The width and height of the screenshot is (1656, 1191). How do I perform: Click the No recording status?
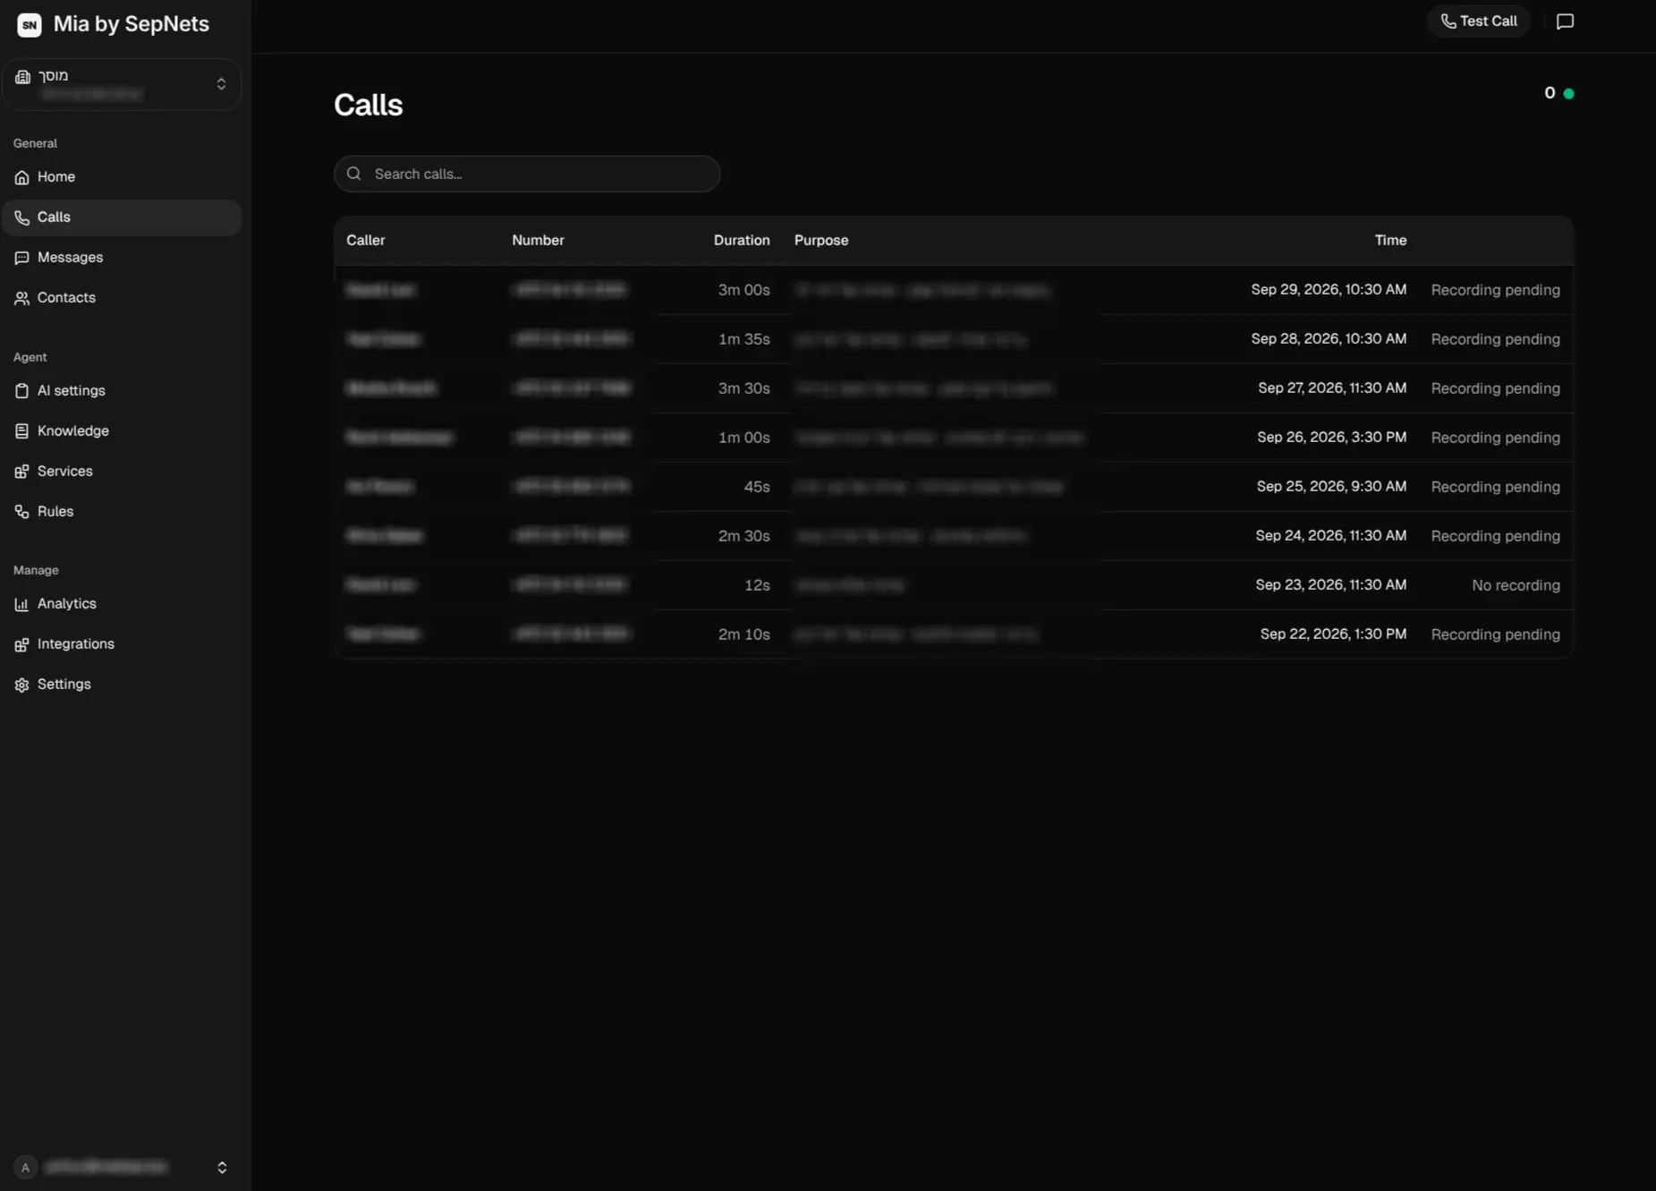point(1516,585)
